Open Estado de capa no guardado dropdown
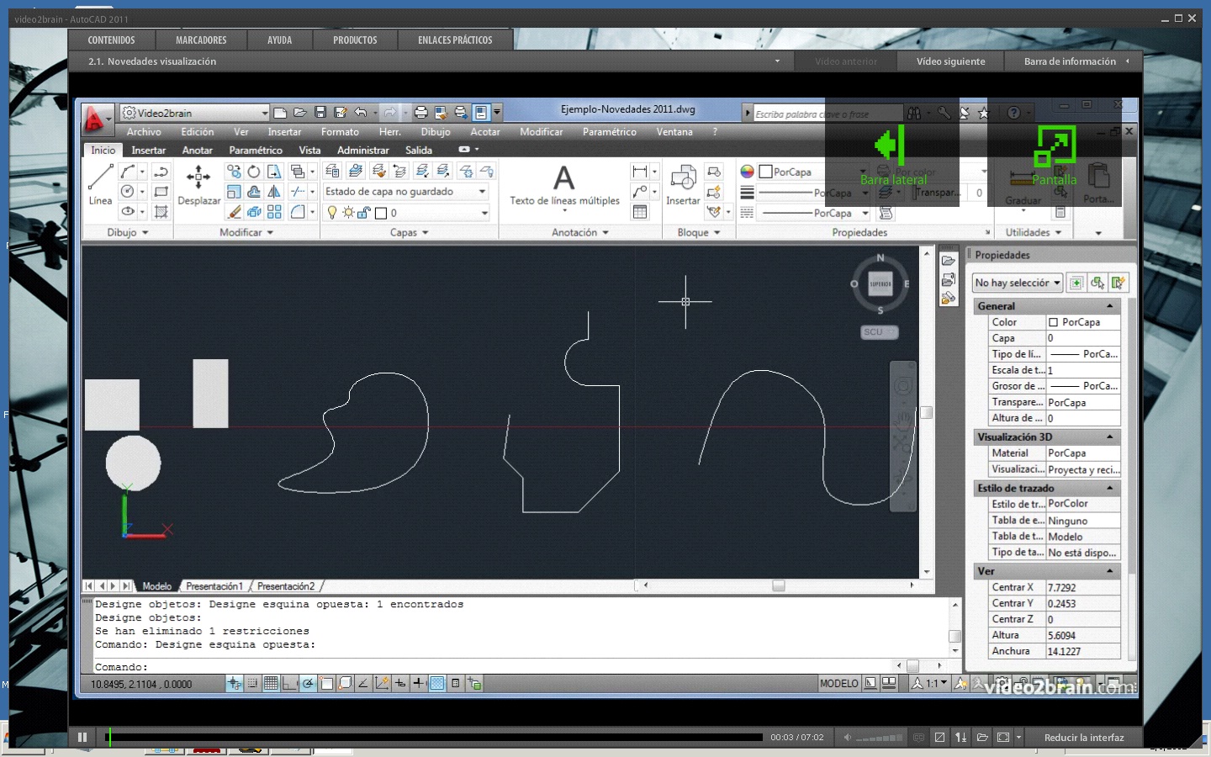The image size is (1211, 757). [406, 192]
